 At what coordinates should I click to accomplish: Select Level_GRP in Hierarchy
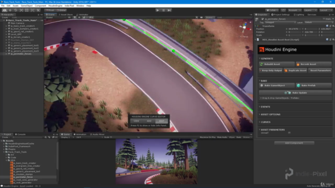16,34
